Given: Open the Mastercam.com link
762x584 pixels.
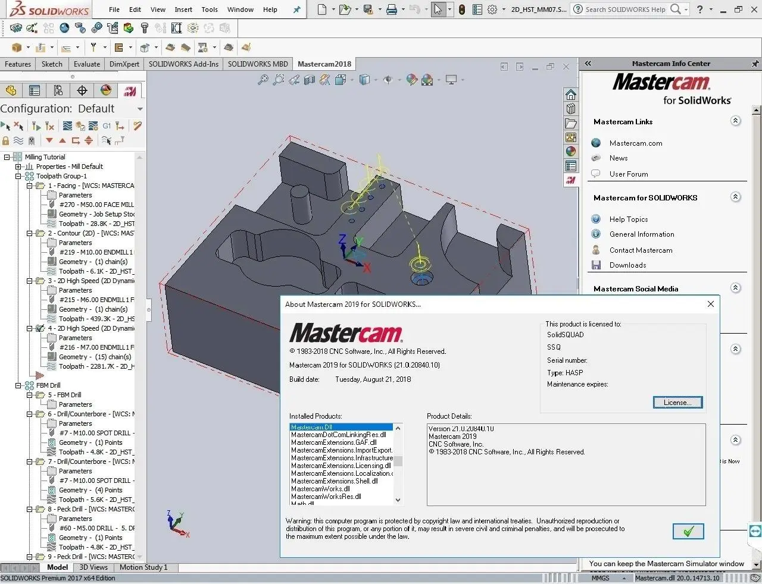Looking at the screenshot, I should [x=636, y=143].
